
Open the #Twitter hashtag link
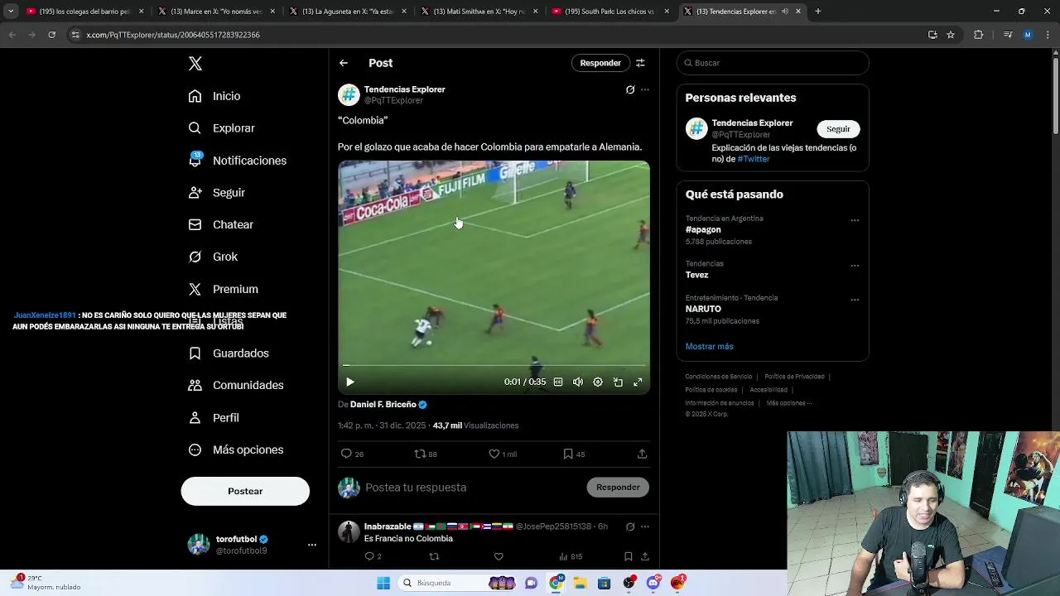click(754, 159)
